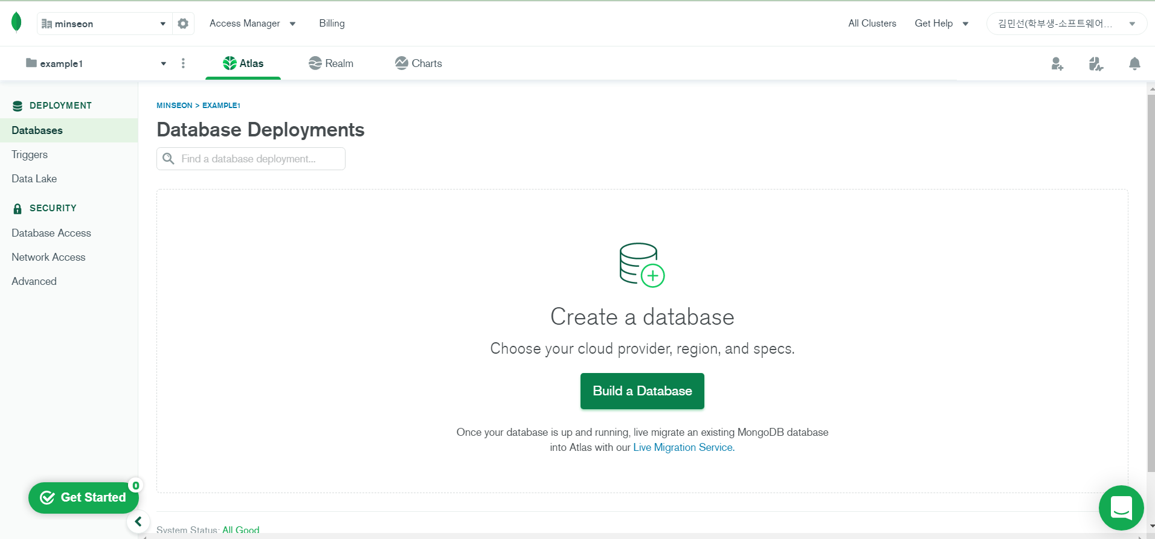This screenshot has width=1155, height=539.
Task: Open the user account dropdown
Action: click(x=1066, y=24)
